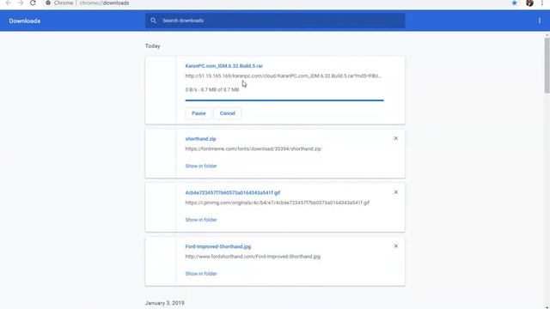Show Ford-Improved-Shorthand.jpg in folder
The height and width of the screenshot is (309, 550).
(x=201, y=274)
